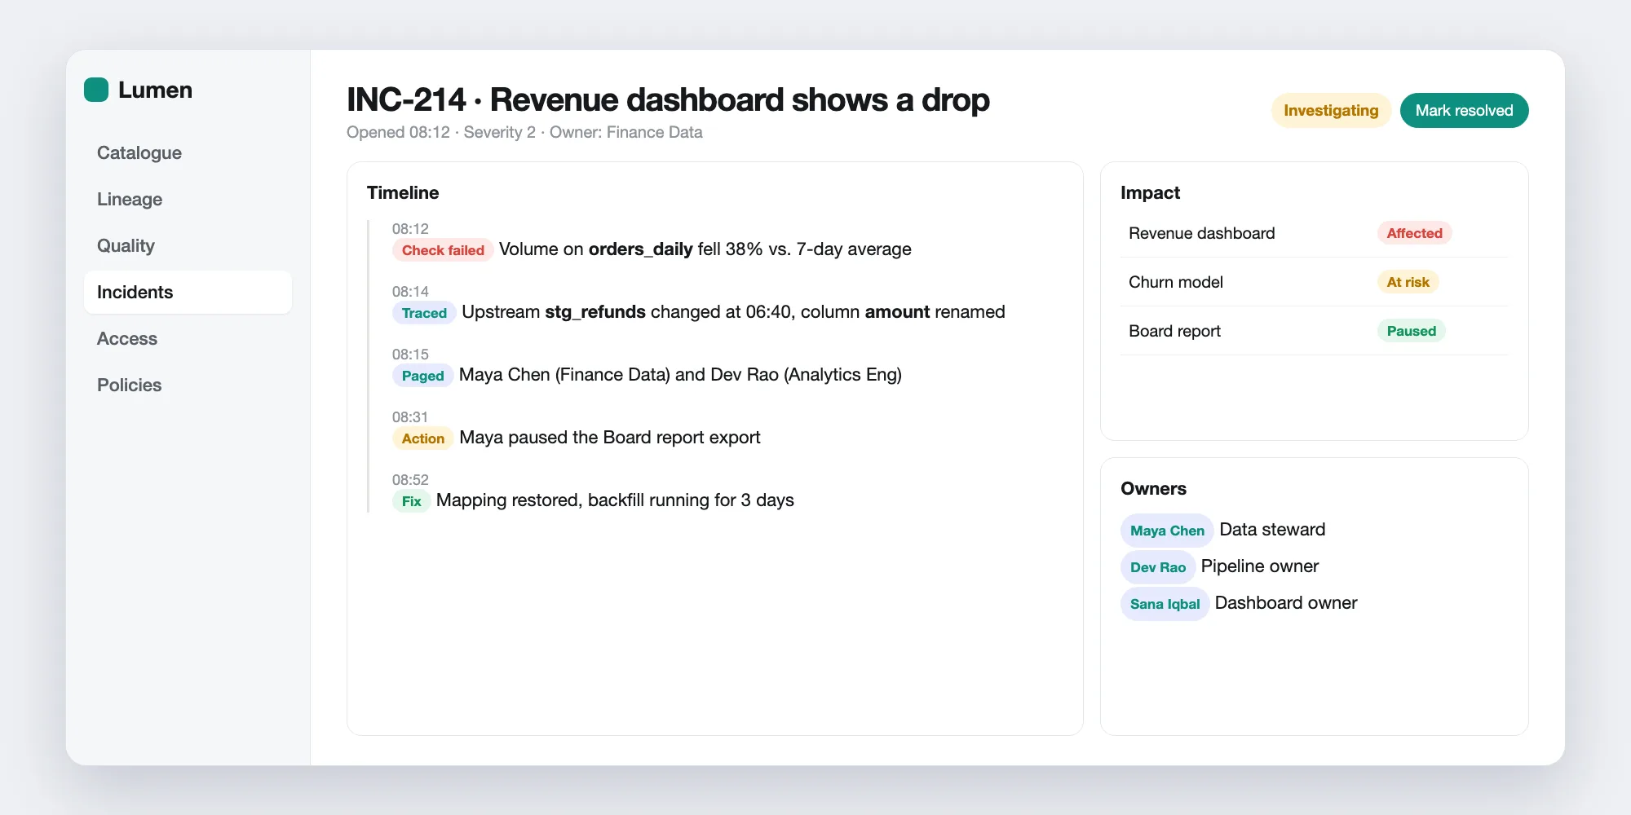The image size is (1631, 815).
Task: Click the Impact panel heading
Action: point(1150,192)
